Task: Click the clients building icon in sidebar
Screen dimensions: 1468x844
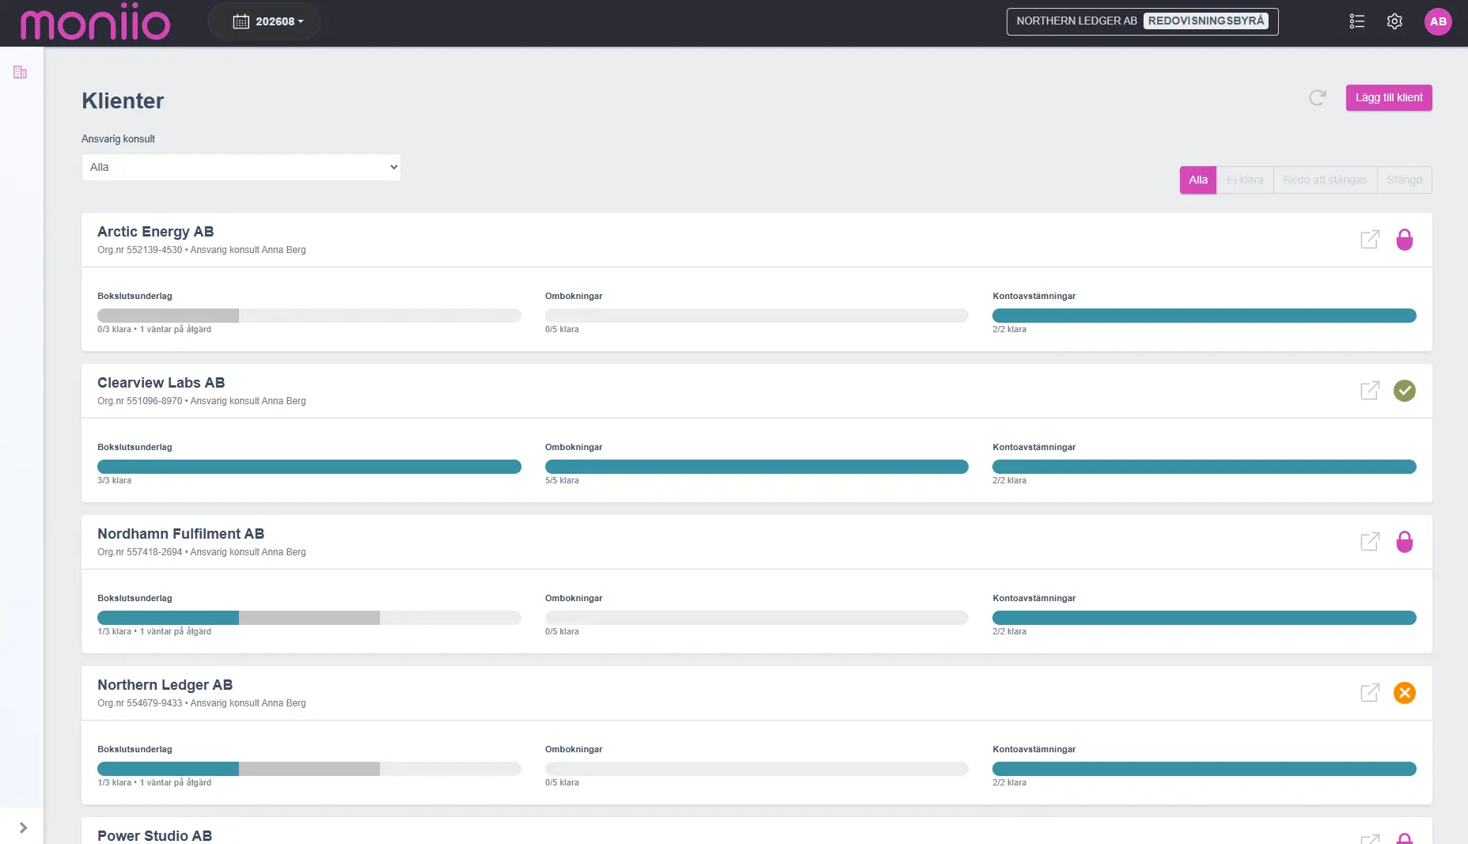Action: coord(21,73)
